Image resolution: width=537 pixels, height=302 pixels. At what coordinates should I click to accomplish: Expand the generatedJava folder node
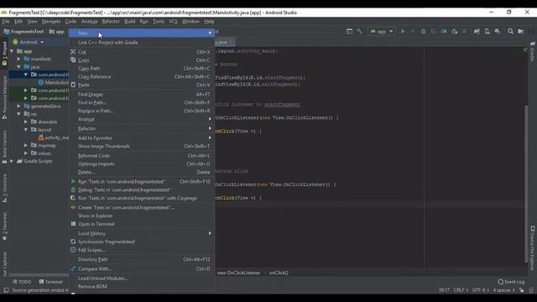[x=18, y=107]
